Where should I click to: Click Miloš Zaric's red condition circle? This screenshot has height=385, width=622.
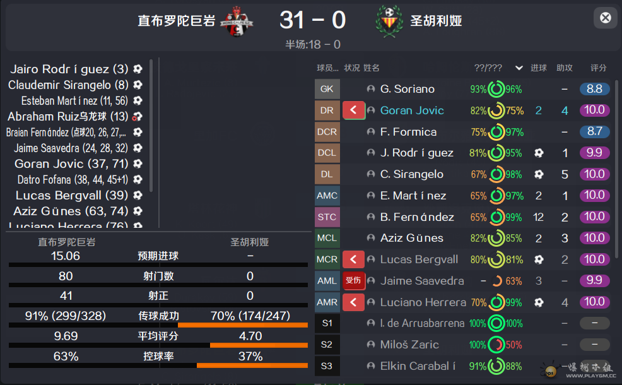(496, 345)
